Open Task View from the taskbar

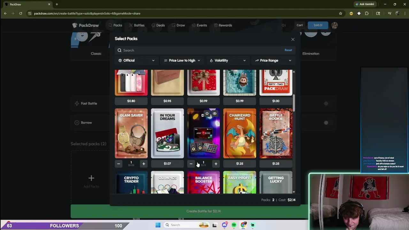coord(215,225)
